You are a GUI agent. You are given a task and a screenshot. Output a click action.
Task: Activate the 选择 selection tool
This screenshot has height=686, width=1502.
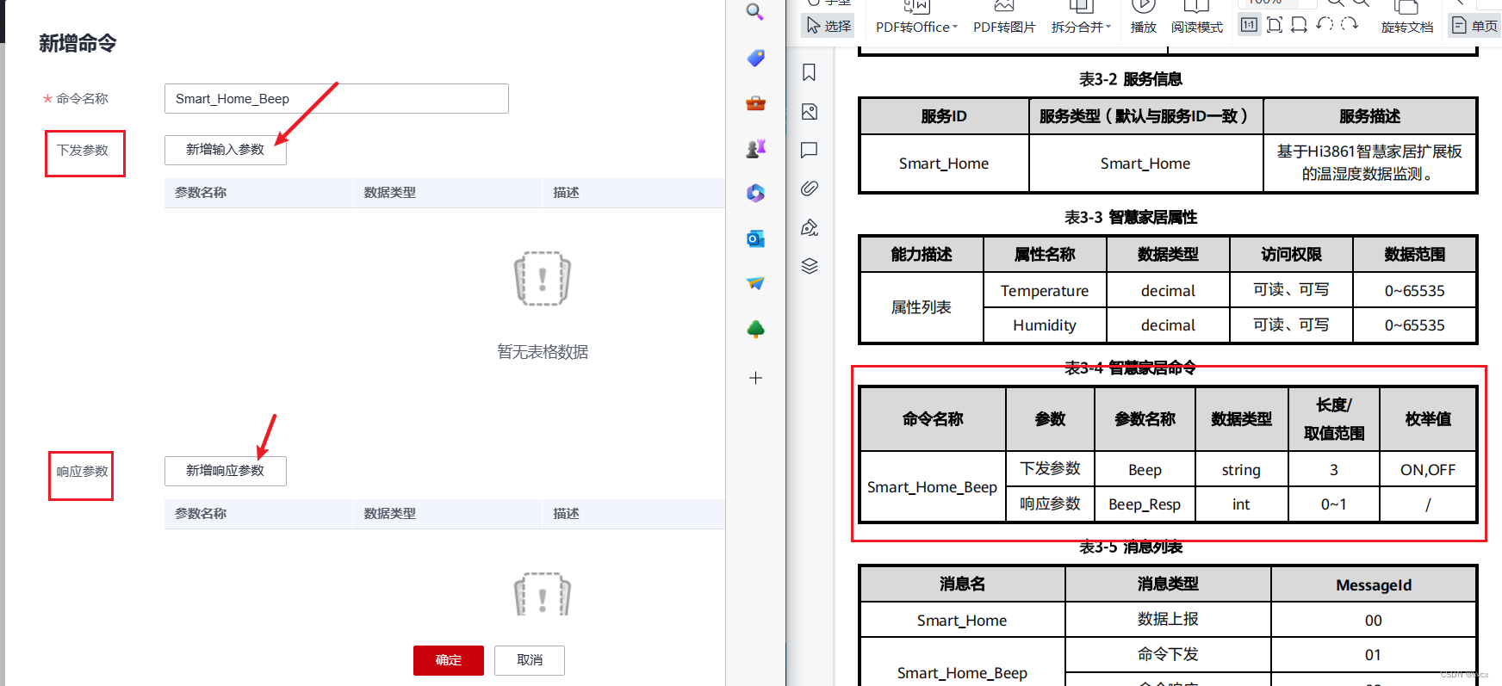pos(829,26)
